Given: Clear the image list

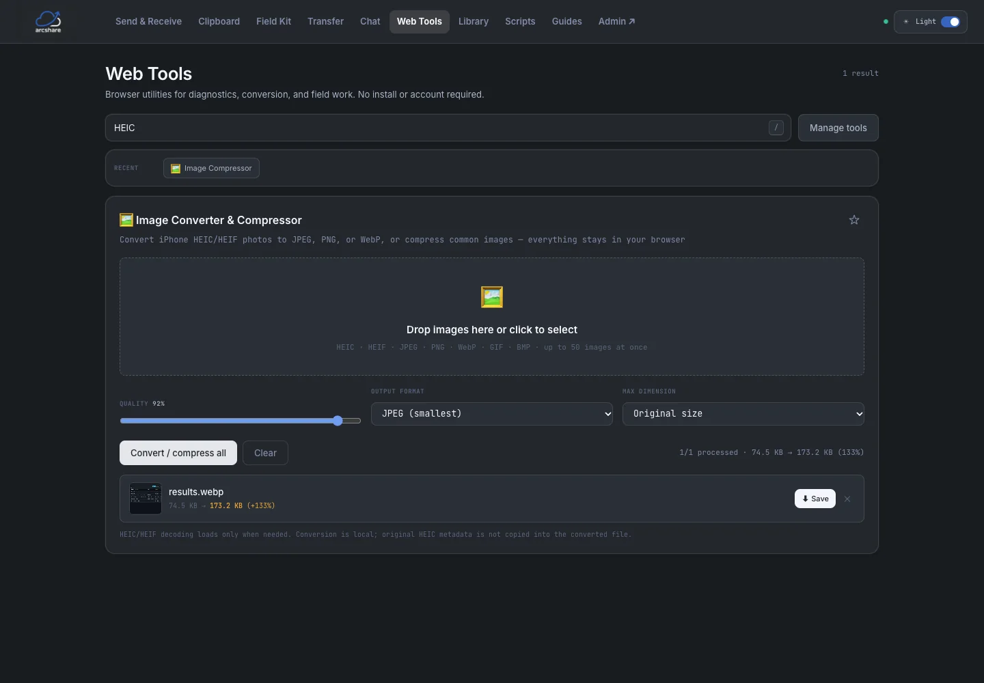Looking at the screenshot, I should point(265,453).
